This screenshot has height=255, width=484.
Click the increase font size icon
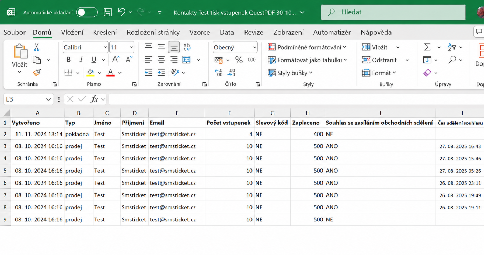coord(116,60)
